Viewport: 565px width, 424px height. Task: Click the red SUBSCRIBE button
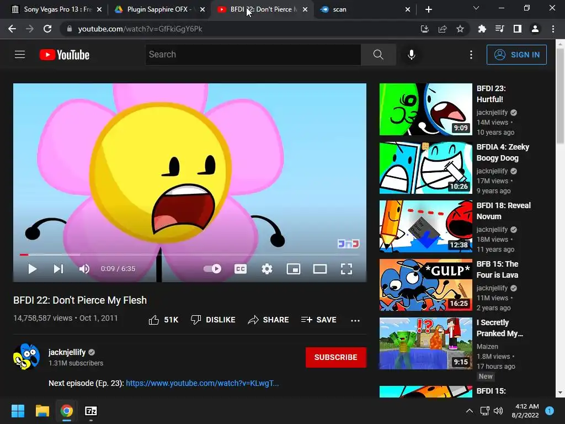[x=336, y=357]
